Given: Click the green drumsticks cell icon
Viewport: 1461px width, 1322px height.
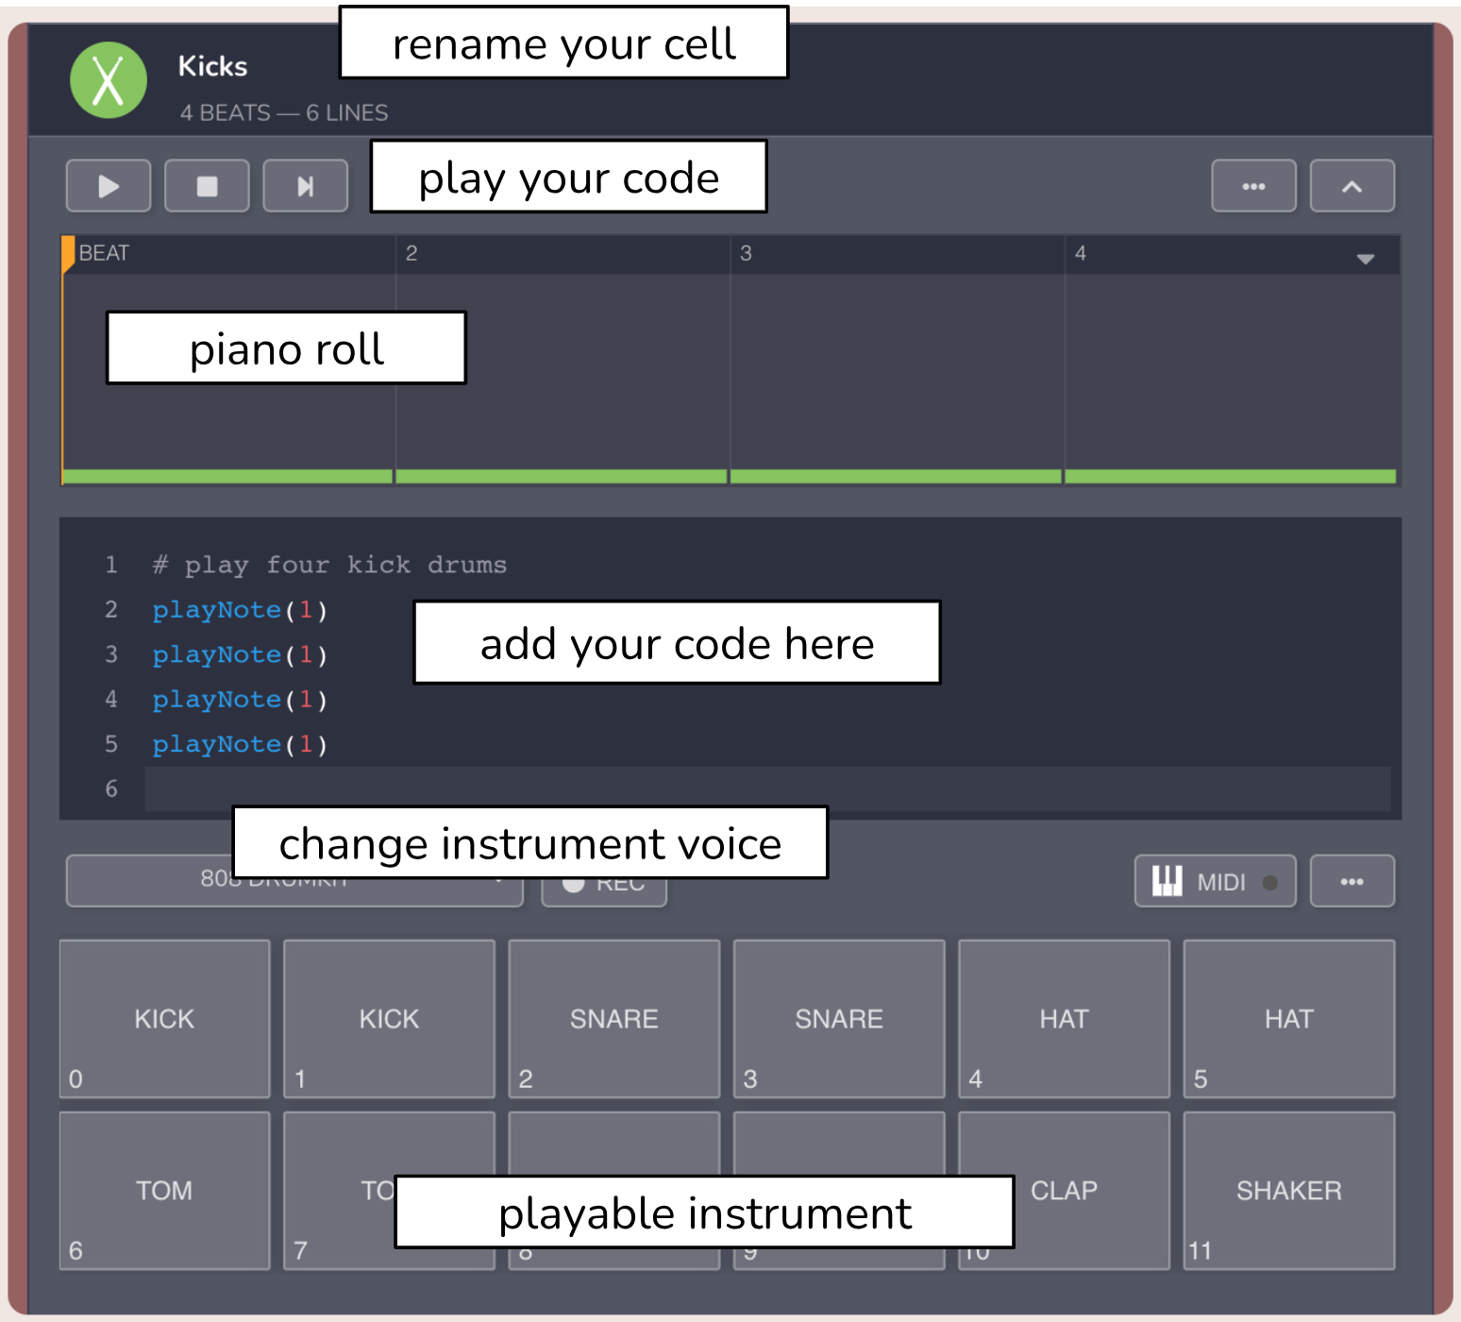Looking at the screenshot, I should (x=109, y=80).
